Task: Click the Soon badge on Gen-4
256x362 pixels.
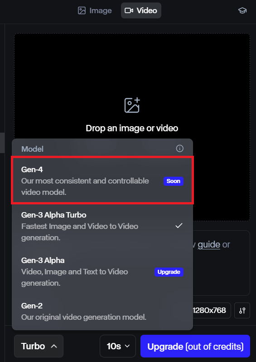Action: (174, 181)
